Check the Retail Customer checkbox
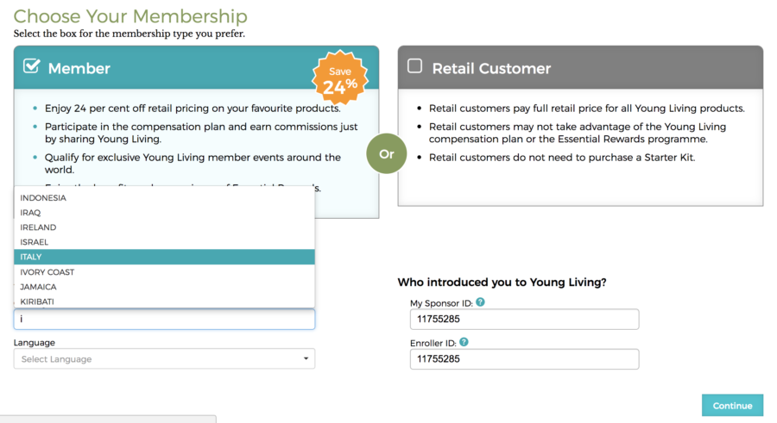Viewport: 777px width, 423px height. point(414,65)
